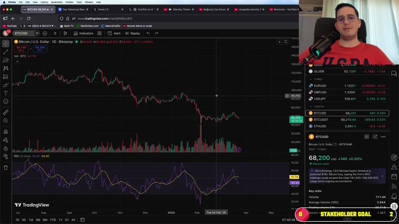This screenshot has width=399, height=224.
Task: Toggle magnet mode for drawings
Action: tap(6, 132)
